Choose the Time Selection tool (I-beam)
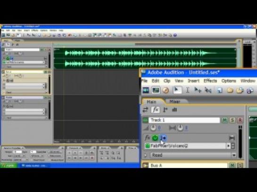The width and height of the screenshot is (257, 192). [x=188, y=90]
